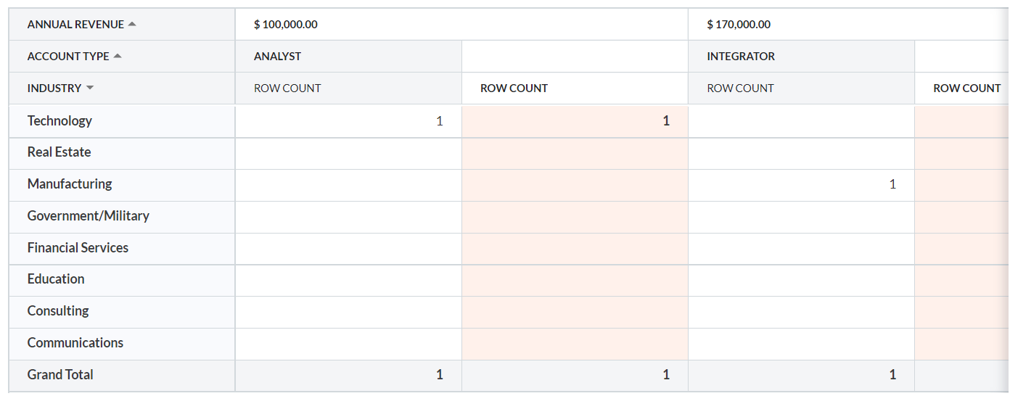The height and width of the screenshot is (396, 1010).
Task: Select the $ 100,000.00 revenue column header
Action: [286, 25]
